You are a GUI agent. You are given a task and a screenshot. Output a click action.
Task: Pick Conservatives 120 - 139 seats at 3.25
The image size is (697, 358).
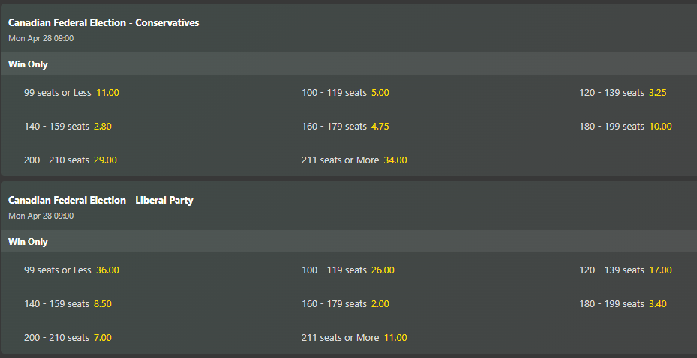pyautogui.click(x=657, y=93)
